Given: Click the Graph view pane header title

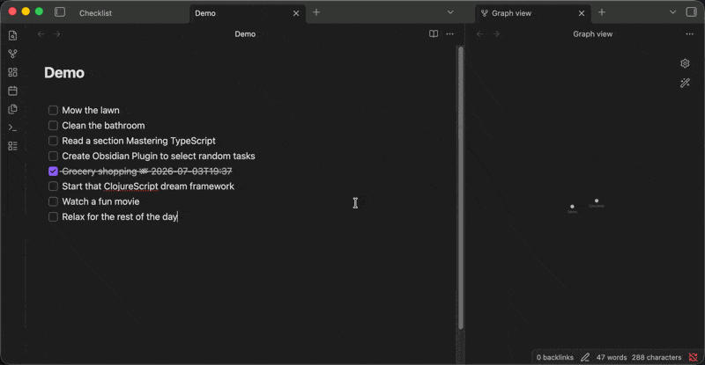Looking at the screenshot, I should pos(592,34).
